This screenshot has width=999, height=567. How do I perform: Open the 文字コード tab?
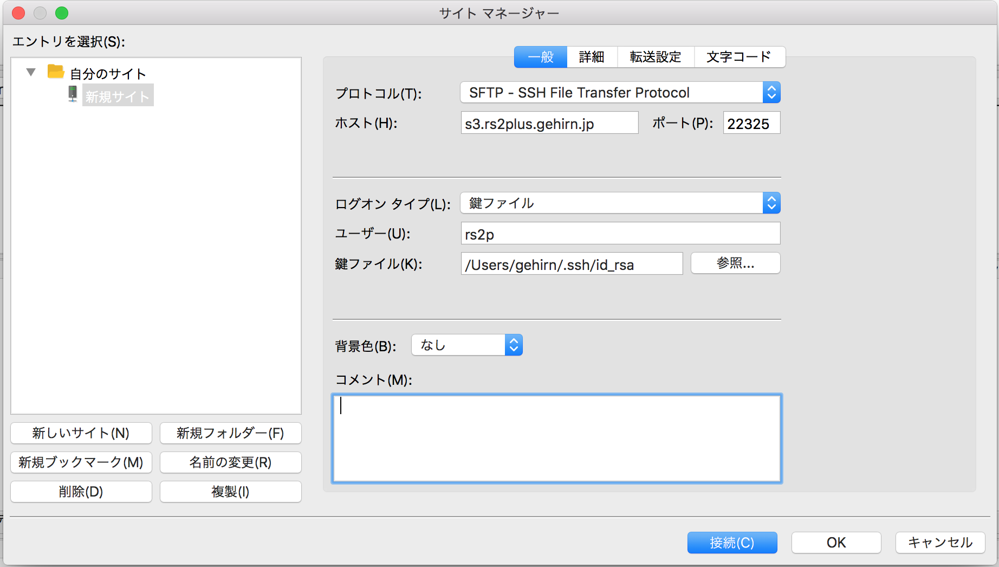coord(739,57)
